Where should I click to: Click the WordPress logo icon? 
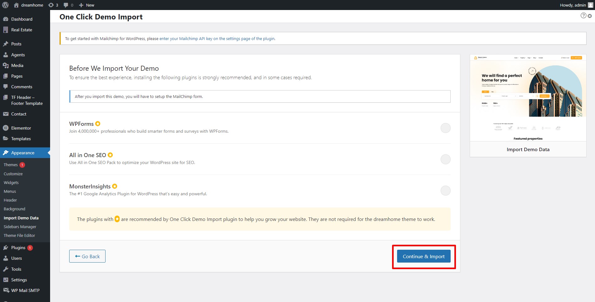[x=5, y=5]
